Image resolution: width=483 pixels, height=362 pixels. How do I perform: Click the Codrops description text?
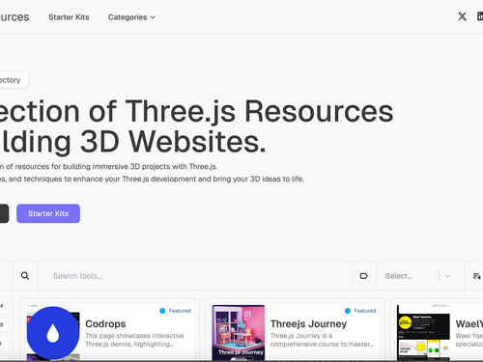pos(134,340)
